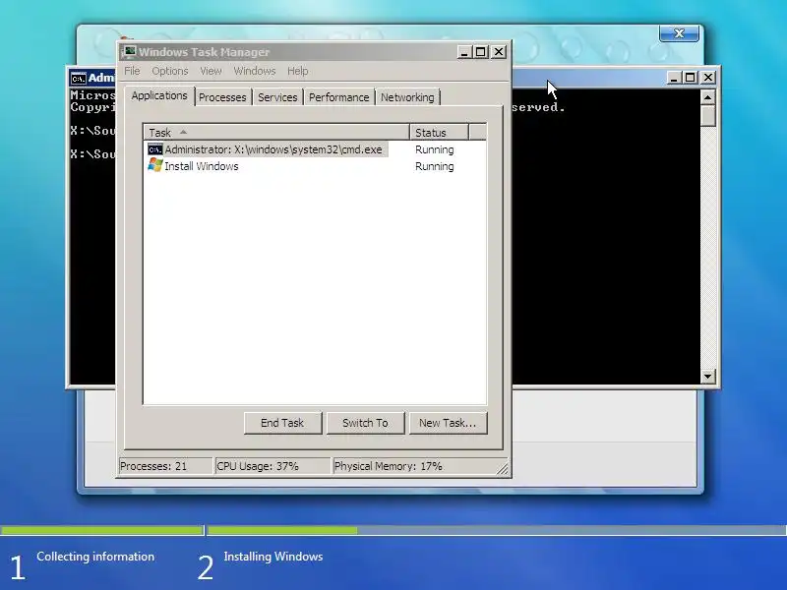The width and height of the screenshot is (787, 590).
Task: Click command prompt scrollbar down arrow
Action: pyautogui.click(x=707, y=377)
